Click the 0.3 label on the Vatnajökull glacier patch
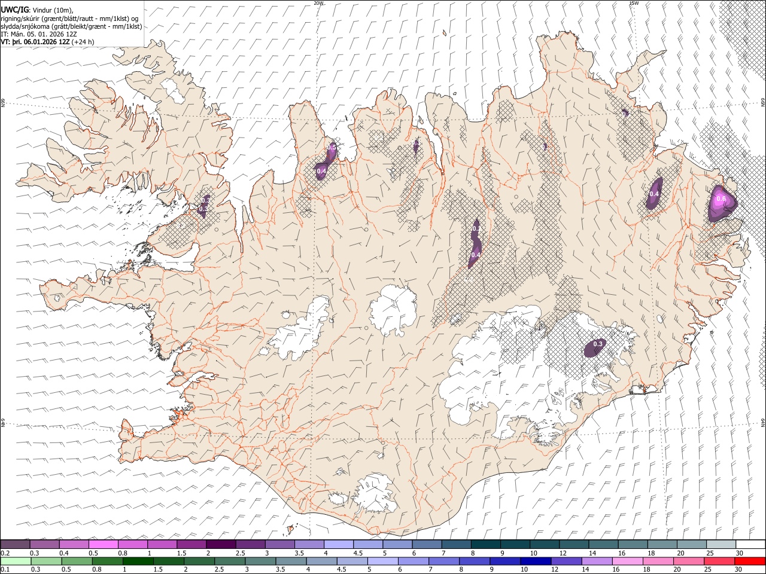The width and height of the screenshot is (766, 574). 598,344
